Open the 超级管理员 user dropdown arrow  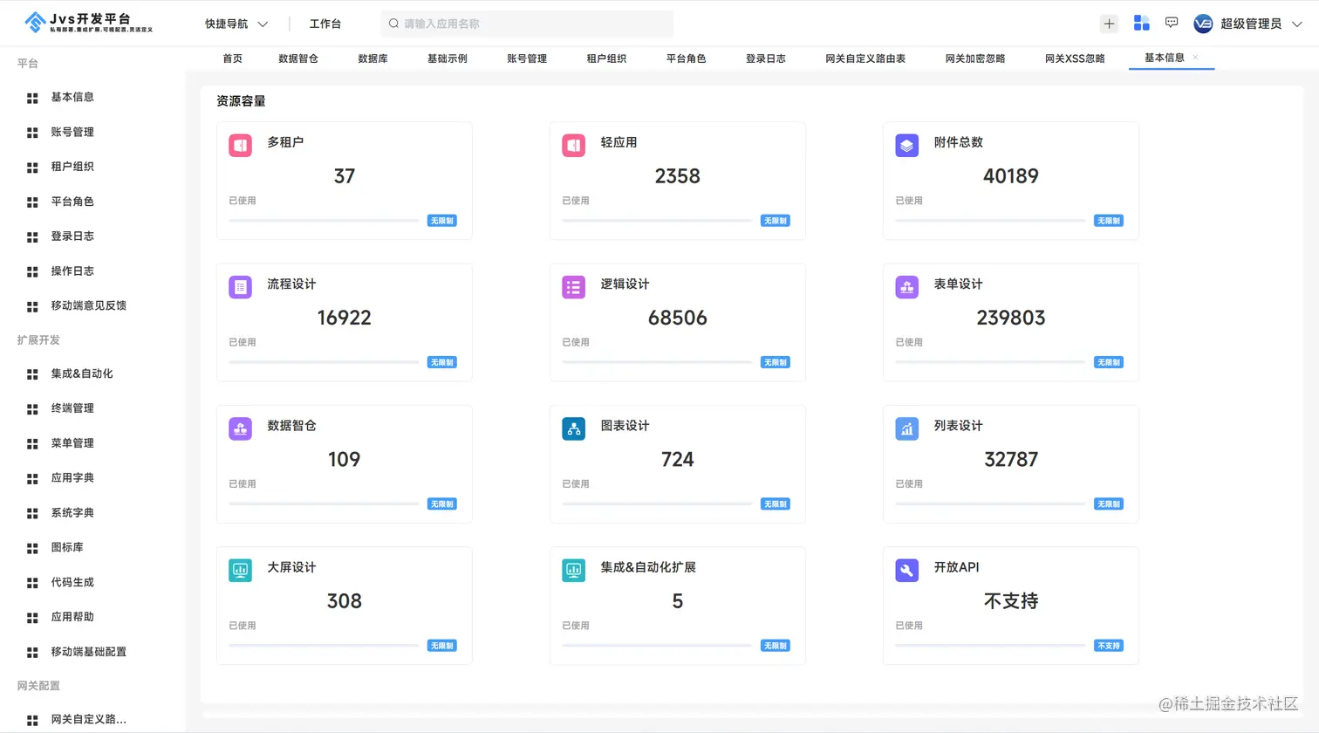(x=1297, y=24)
